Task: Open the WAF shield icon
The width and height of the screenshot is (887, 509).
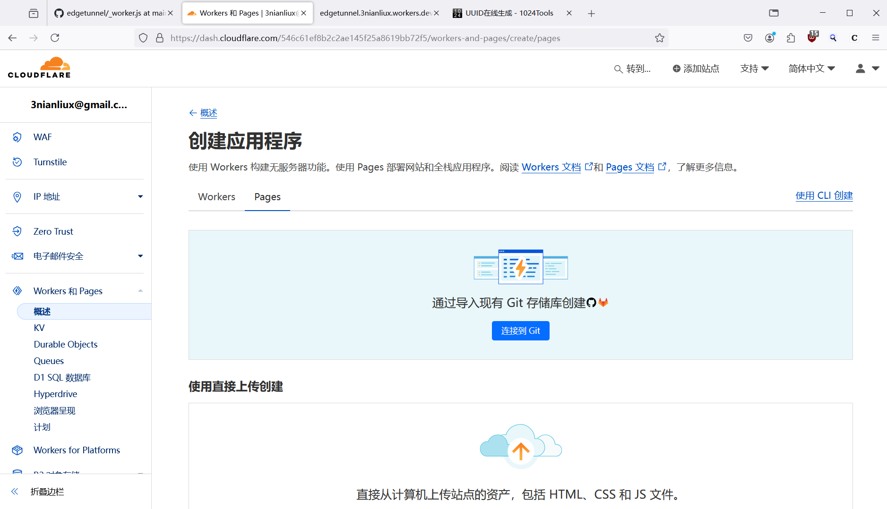Action: tap(17, 137)
